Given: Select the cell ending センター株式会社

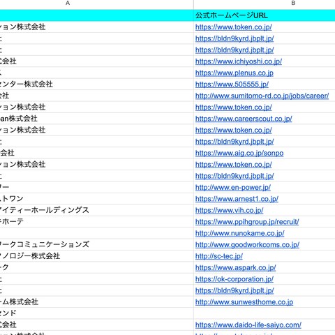Looking at the screenshot, I should [x=96, y=84].
